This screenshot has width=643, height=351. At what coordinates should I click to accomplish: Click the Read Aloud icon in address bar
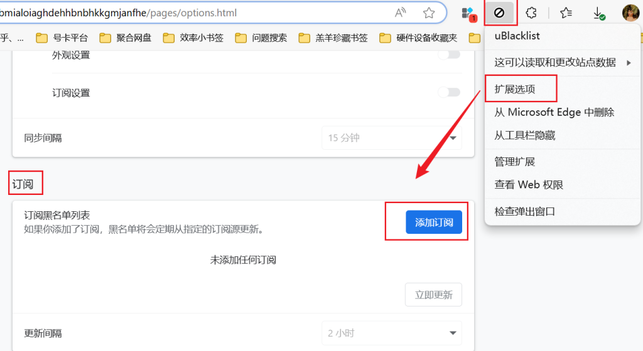tap(400, 13)
